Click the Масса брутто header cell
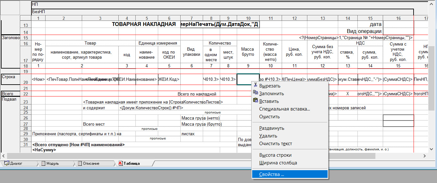 pyautogui.click(x=248, y=52)
